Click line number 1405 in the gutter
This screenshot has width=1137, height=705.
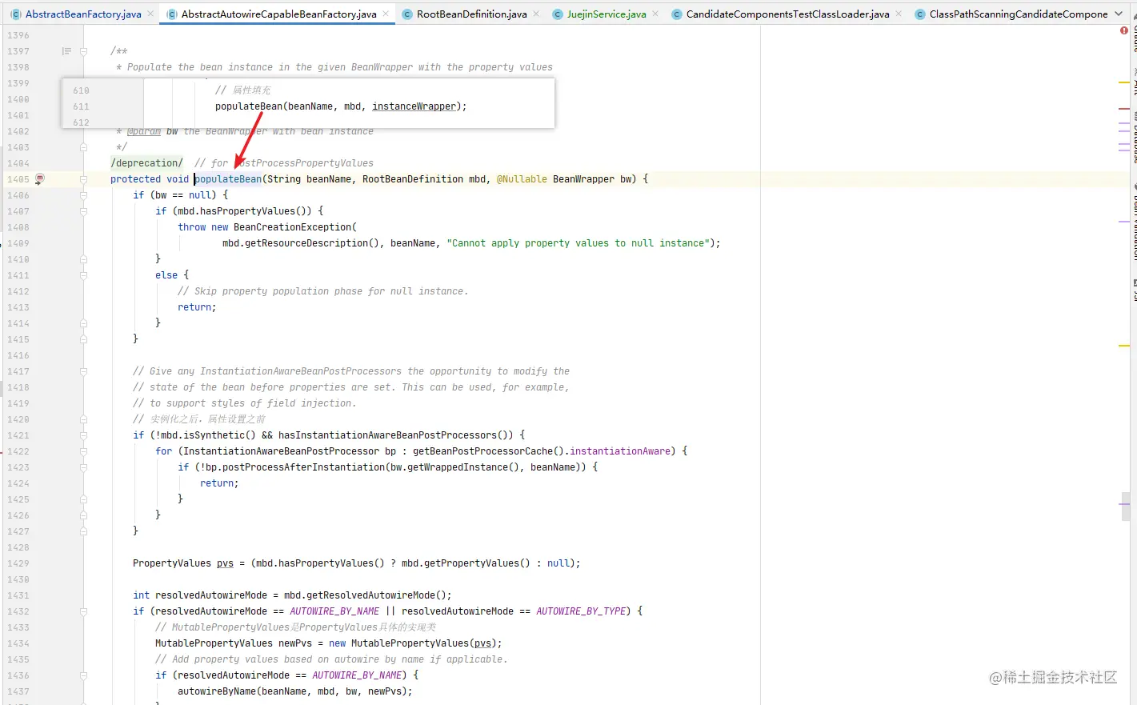click(x=18, y=179)
